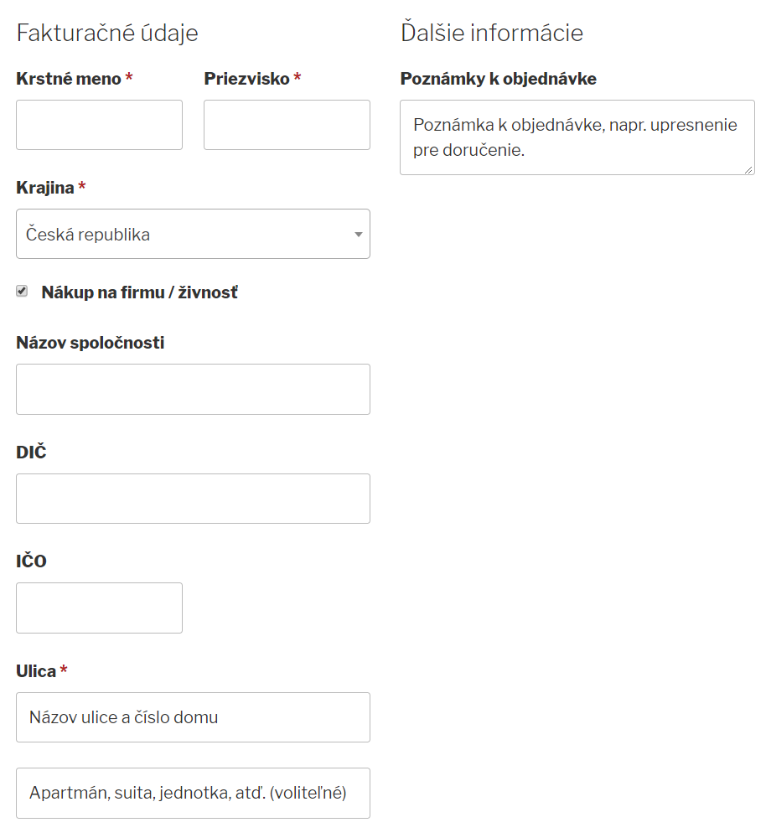Click the Krstné meno input field

pos(99,125)
